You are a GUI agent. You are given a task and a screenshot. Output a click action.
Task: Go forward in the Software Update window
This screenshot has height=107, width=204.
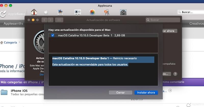point(50,20)
